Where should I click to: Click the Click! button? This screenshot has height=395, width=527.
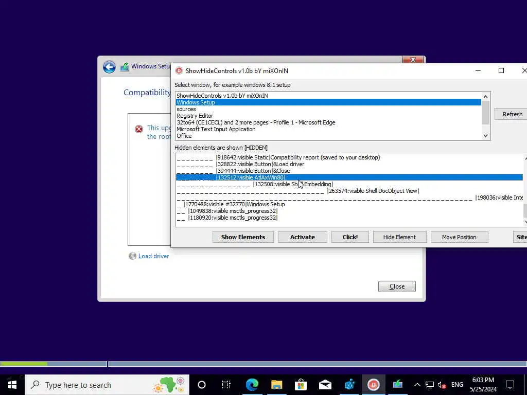(350, 237)
